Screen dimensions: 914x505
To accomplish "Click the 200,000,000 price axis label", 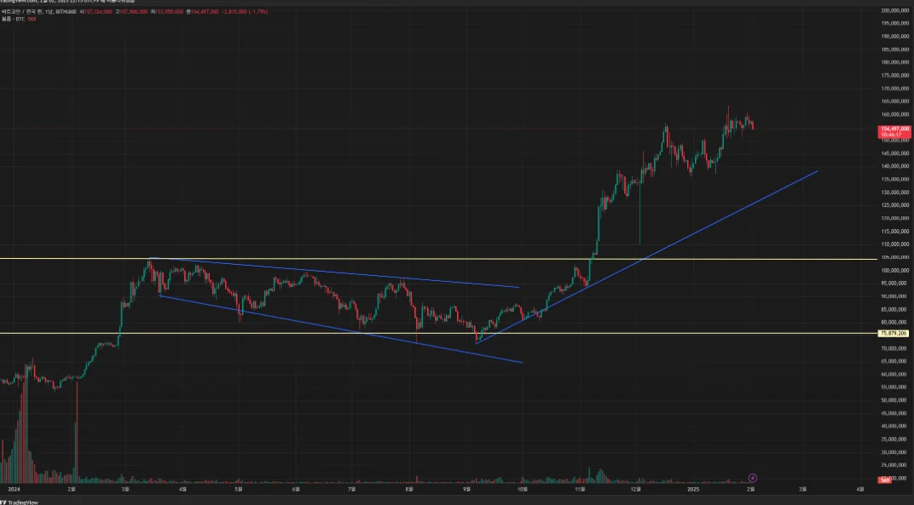I will [x=895, y=10].
